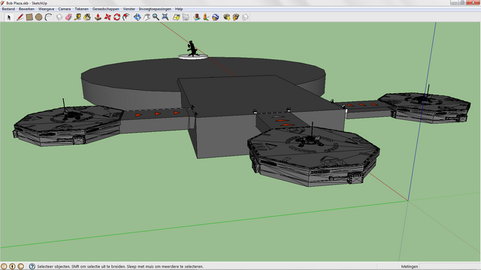
Task: Select the Orbit camera tool
Action: click(137, 17)
